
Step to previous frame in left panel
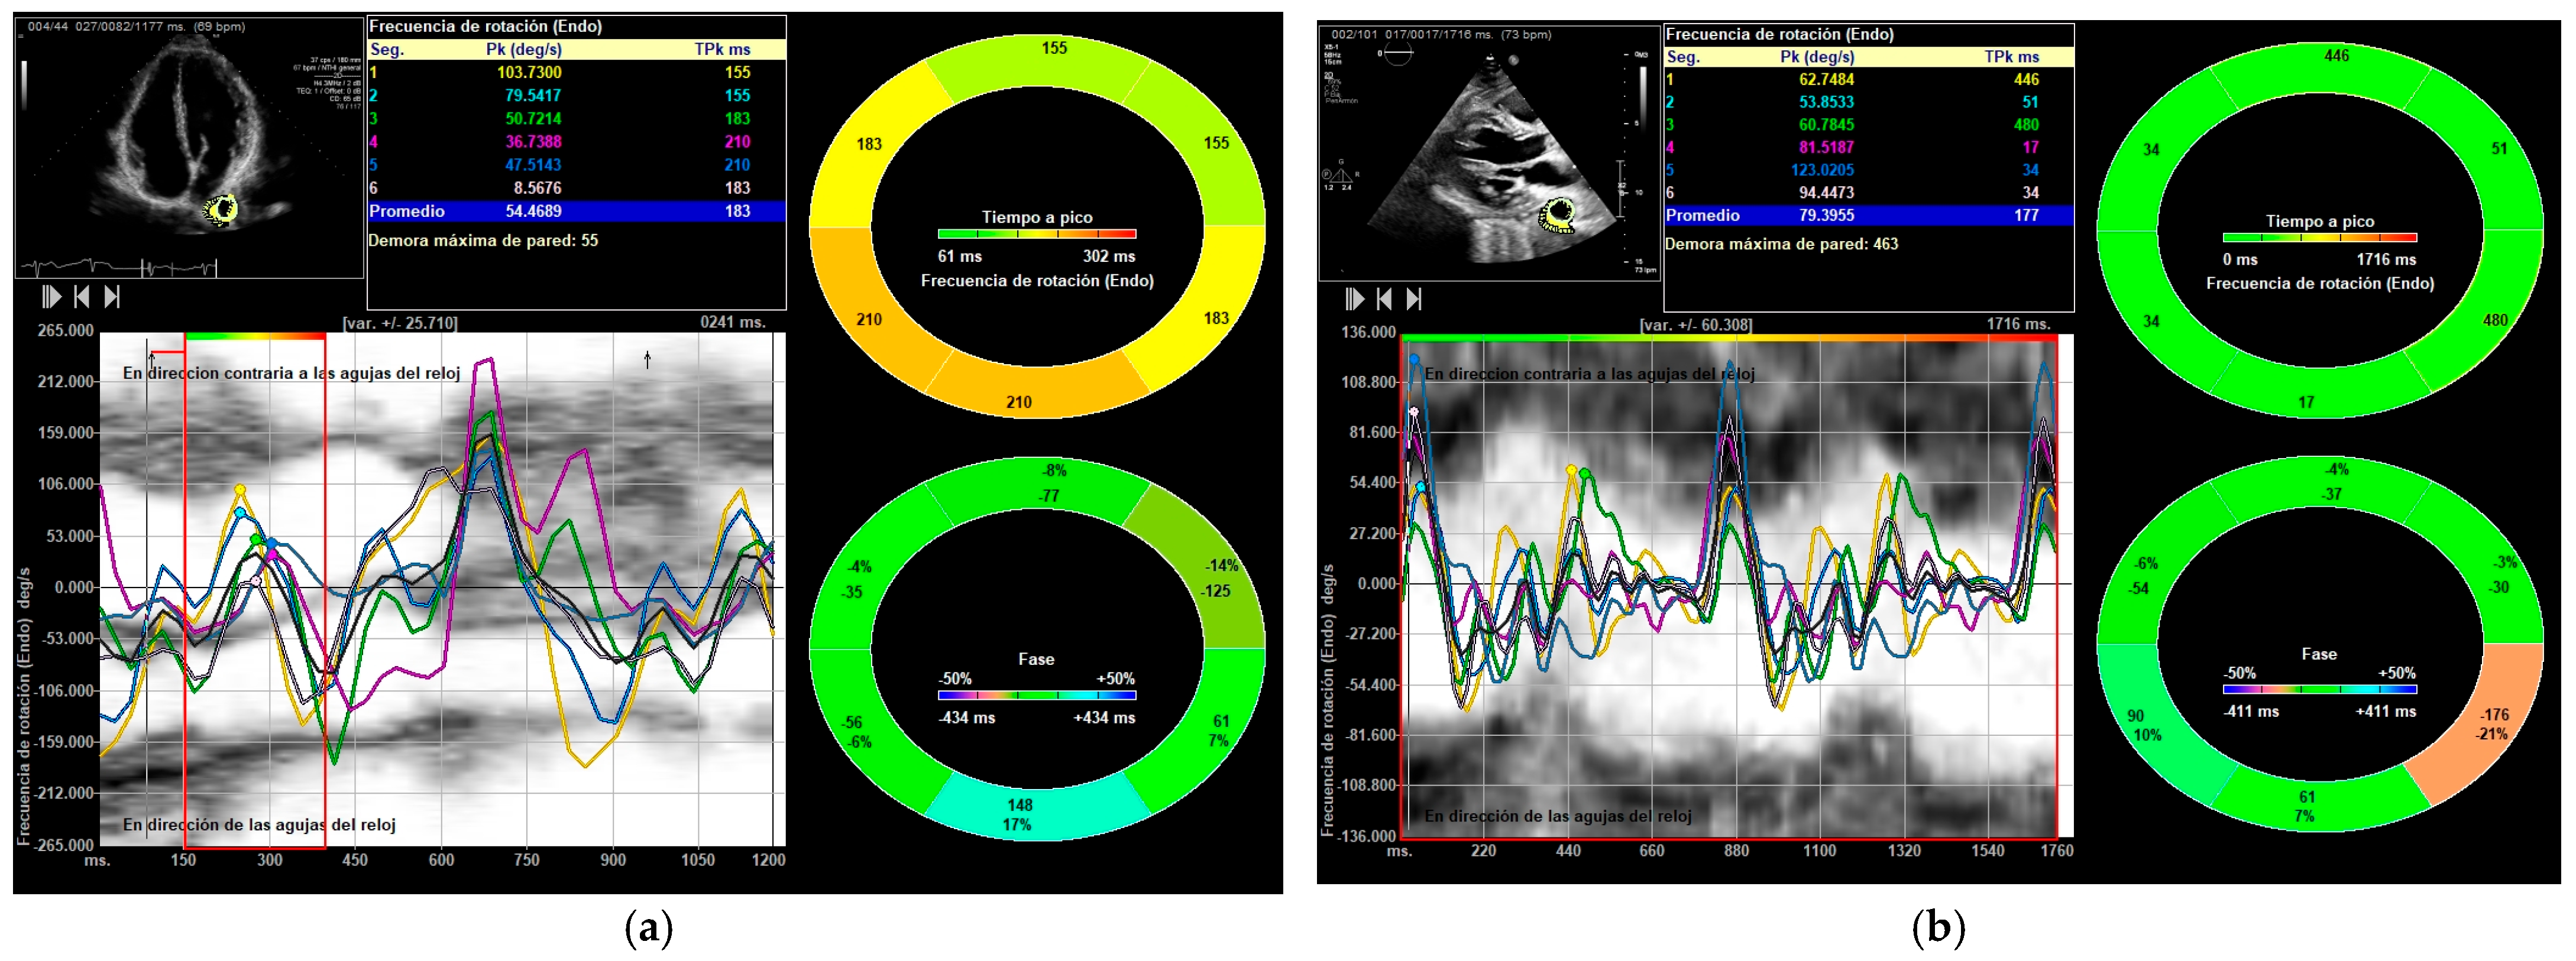point(82,297)
